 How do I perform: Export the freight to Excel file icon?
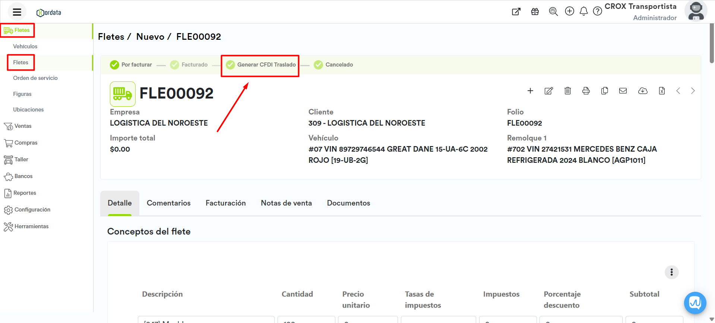(x=662, y=91)
